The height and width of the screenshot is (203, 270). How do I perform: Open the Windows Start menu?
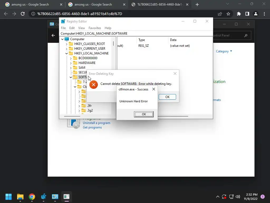[x=8, y=197]
